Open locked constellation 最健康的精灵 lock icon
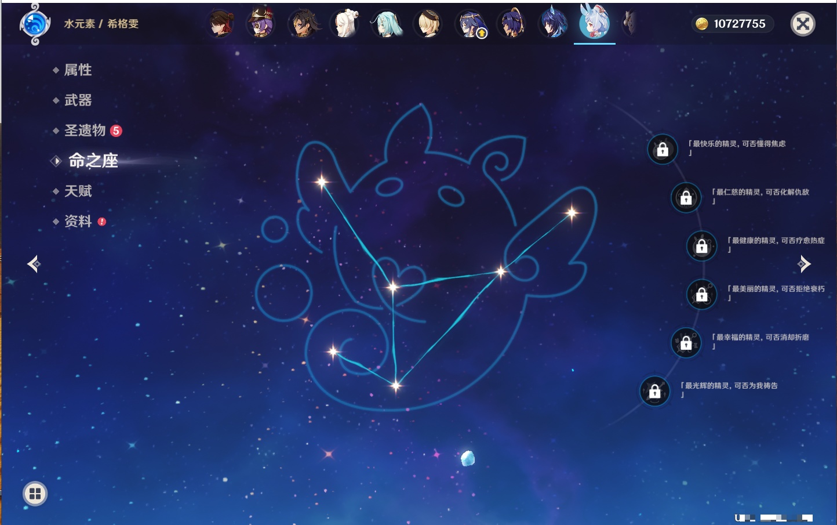Image resolution: width=837 pixels, height=525 pixels. 701,246
